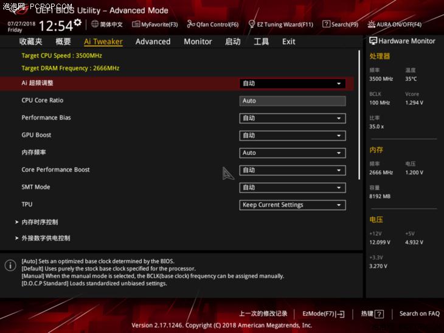Open the Ai 超频调整 dropdown

(292, 83)
